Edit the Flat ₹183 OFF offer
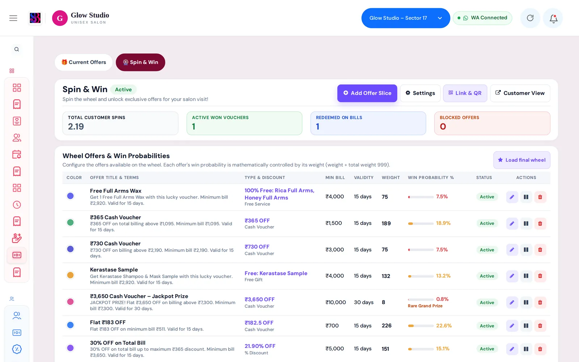 [512, 326]
